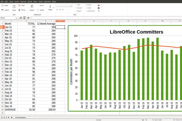Click the horizontal scrollbar

coord(50,115)
